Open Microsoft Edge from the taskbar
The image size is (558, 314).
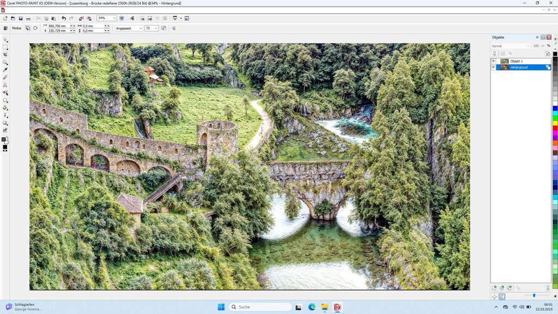point(312,307)
